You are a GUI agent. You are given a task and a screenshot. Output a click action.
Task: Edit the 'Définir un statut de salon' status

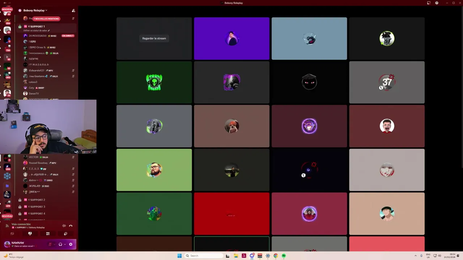[37, 30]
